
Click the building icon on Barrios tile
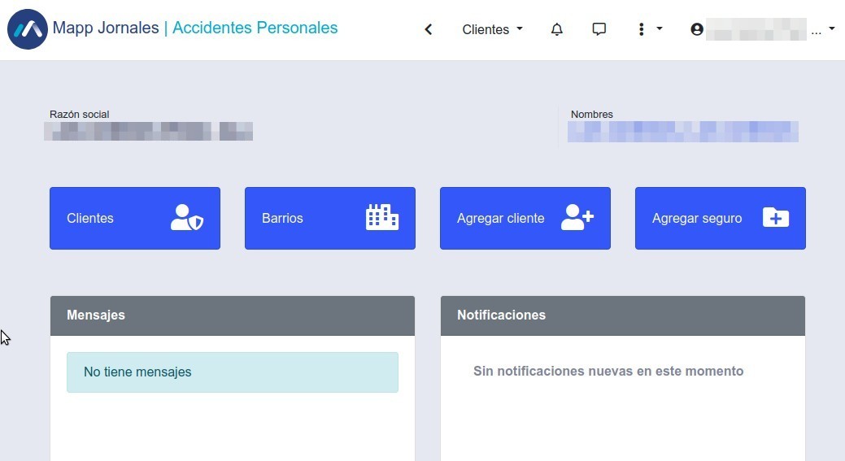point(382,218)
